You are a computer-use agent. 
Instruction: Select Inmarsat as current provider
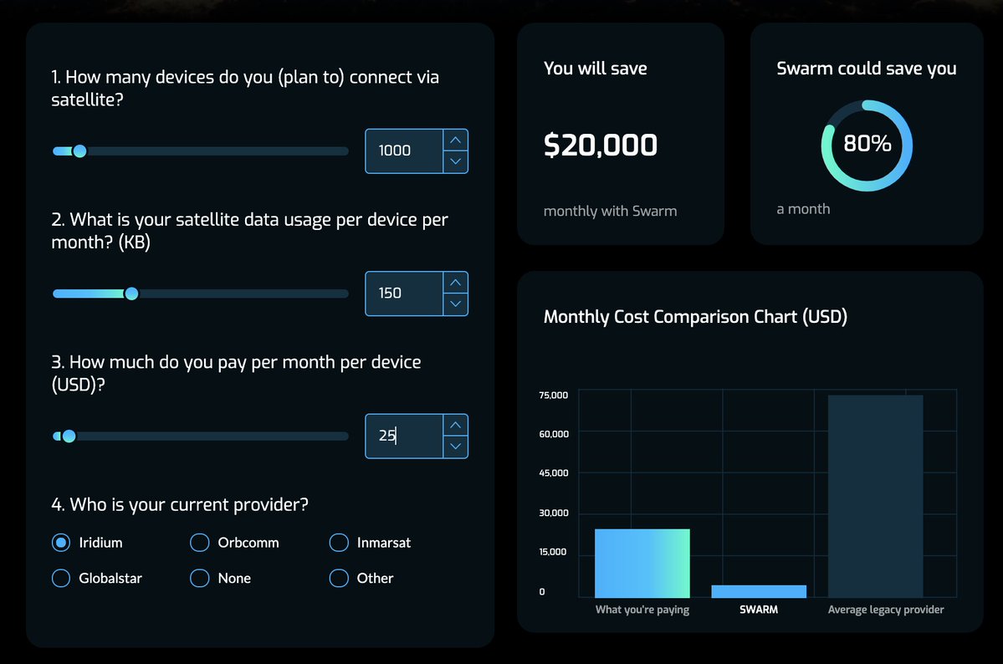(x=339, y=543)
